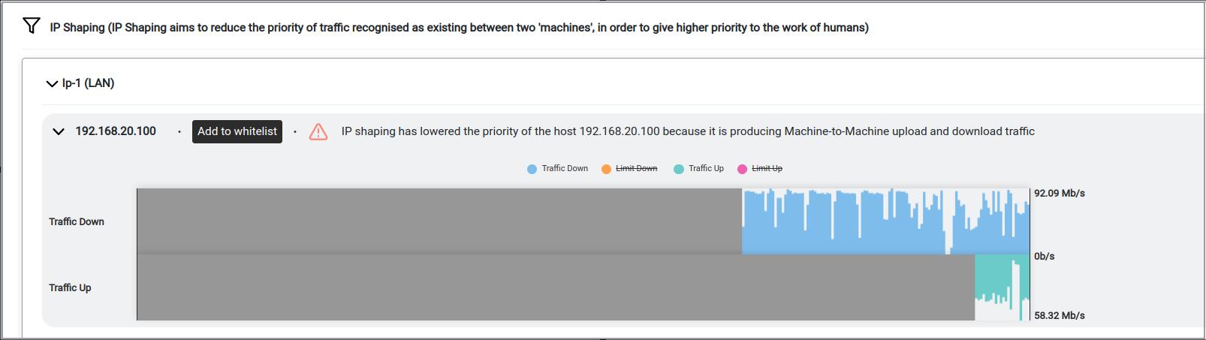The height and width of the screenshot is (340, 1206).
Task: Click the IP shaping lowered priority message
Action: click(688, 131)
